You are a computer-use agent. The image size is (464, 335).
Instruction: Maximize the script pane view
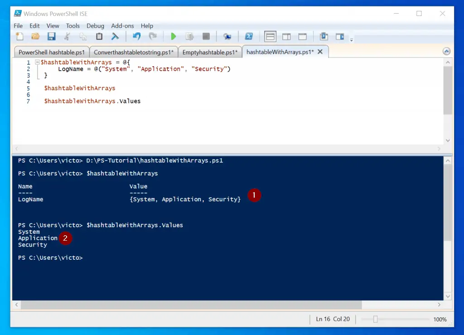coord(303,36)
